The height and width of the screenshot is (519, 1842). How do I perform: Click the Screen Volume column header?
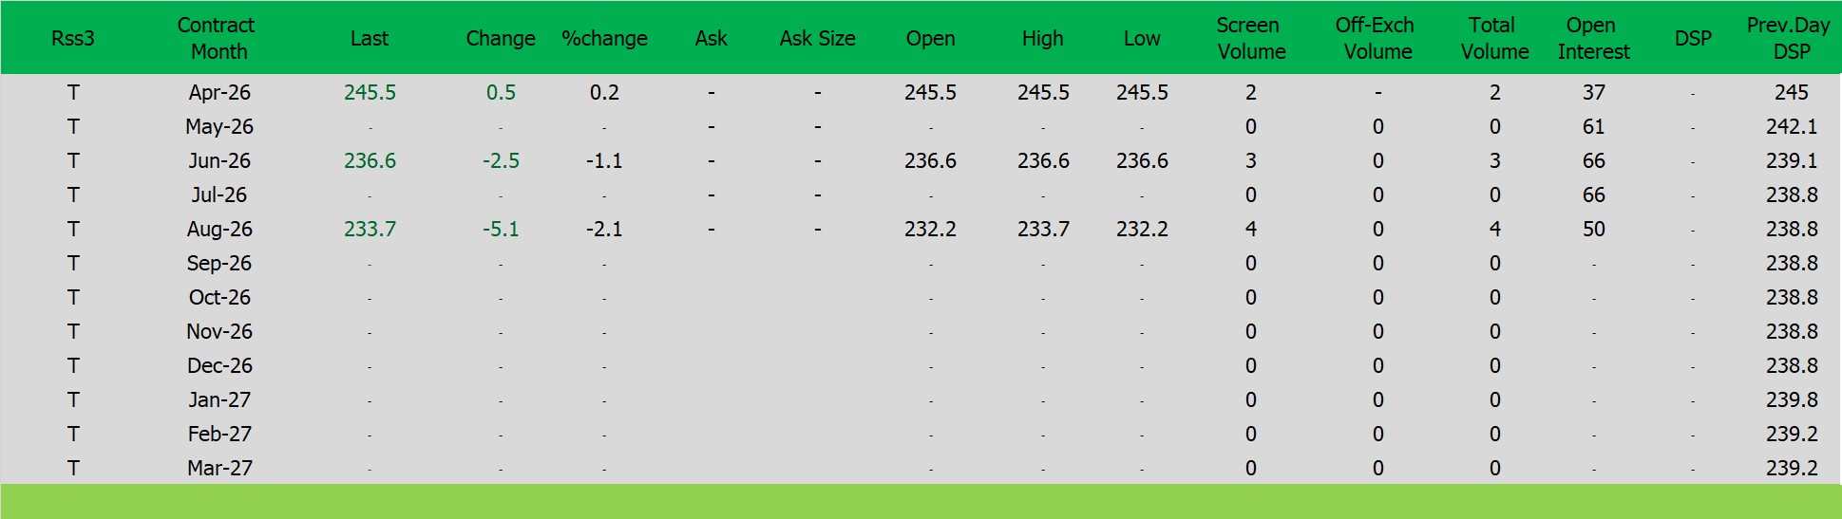pos(1249,38)
